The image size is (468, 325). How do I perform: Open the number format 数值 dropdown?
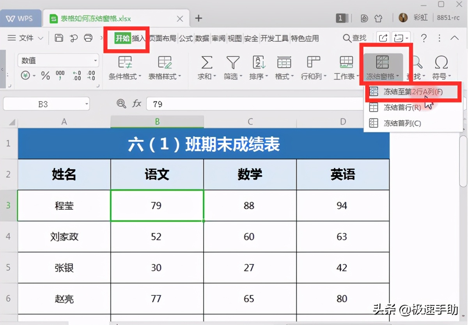pos(96,61)
